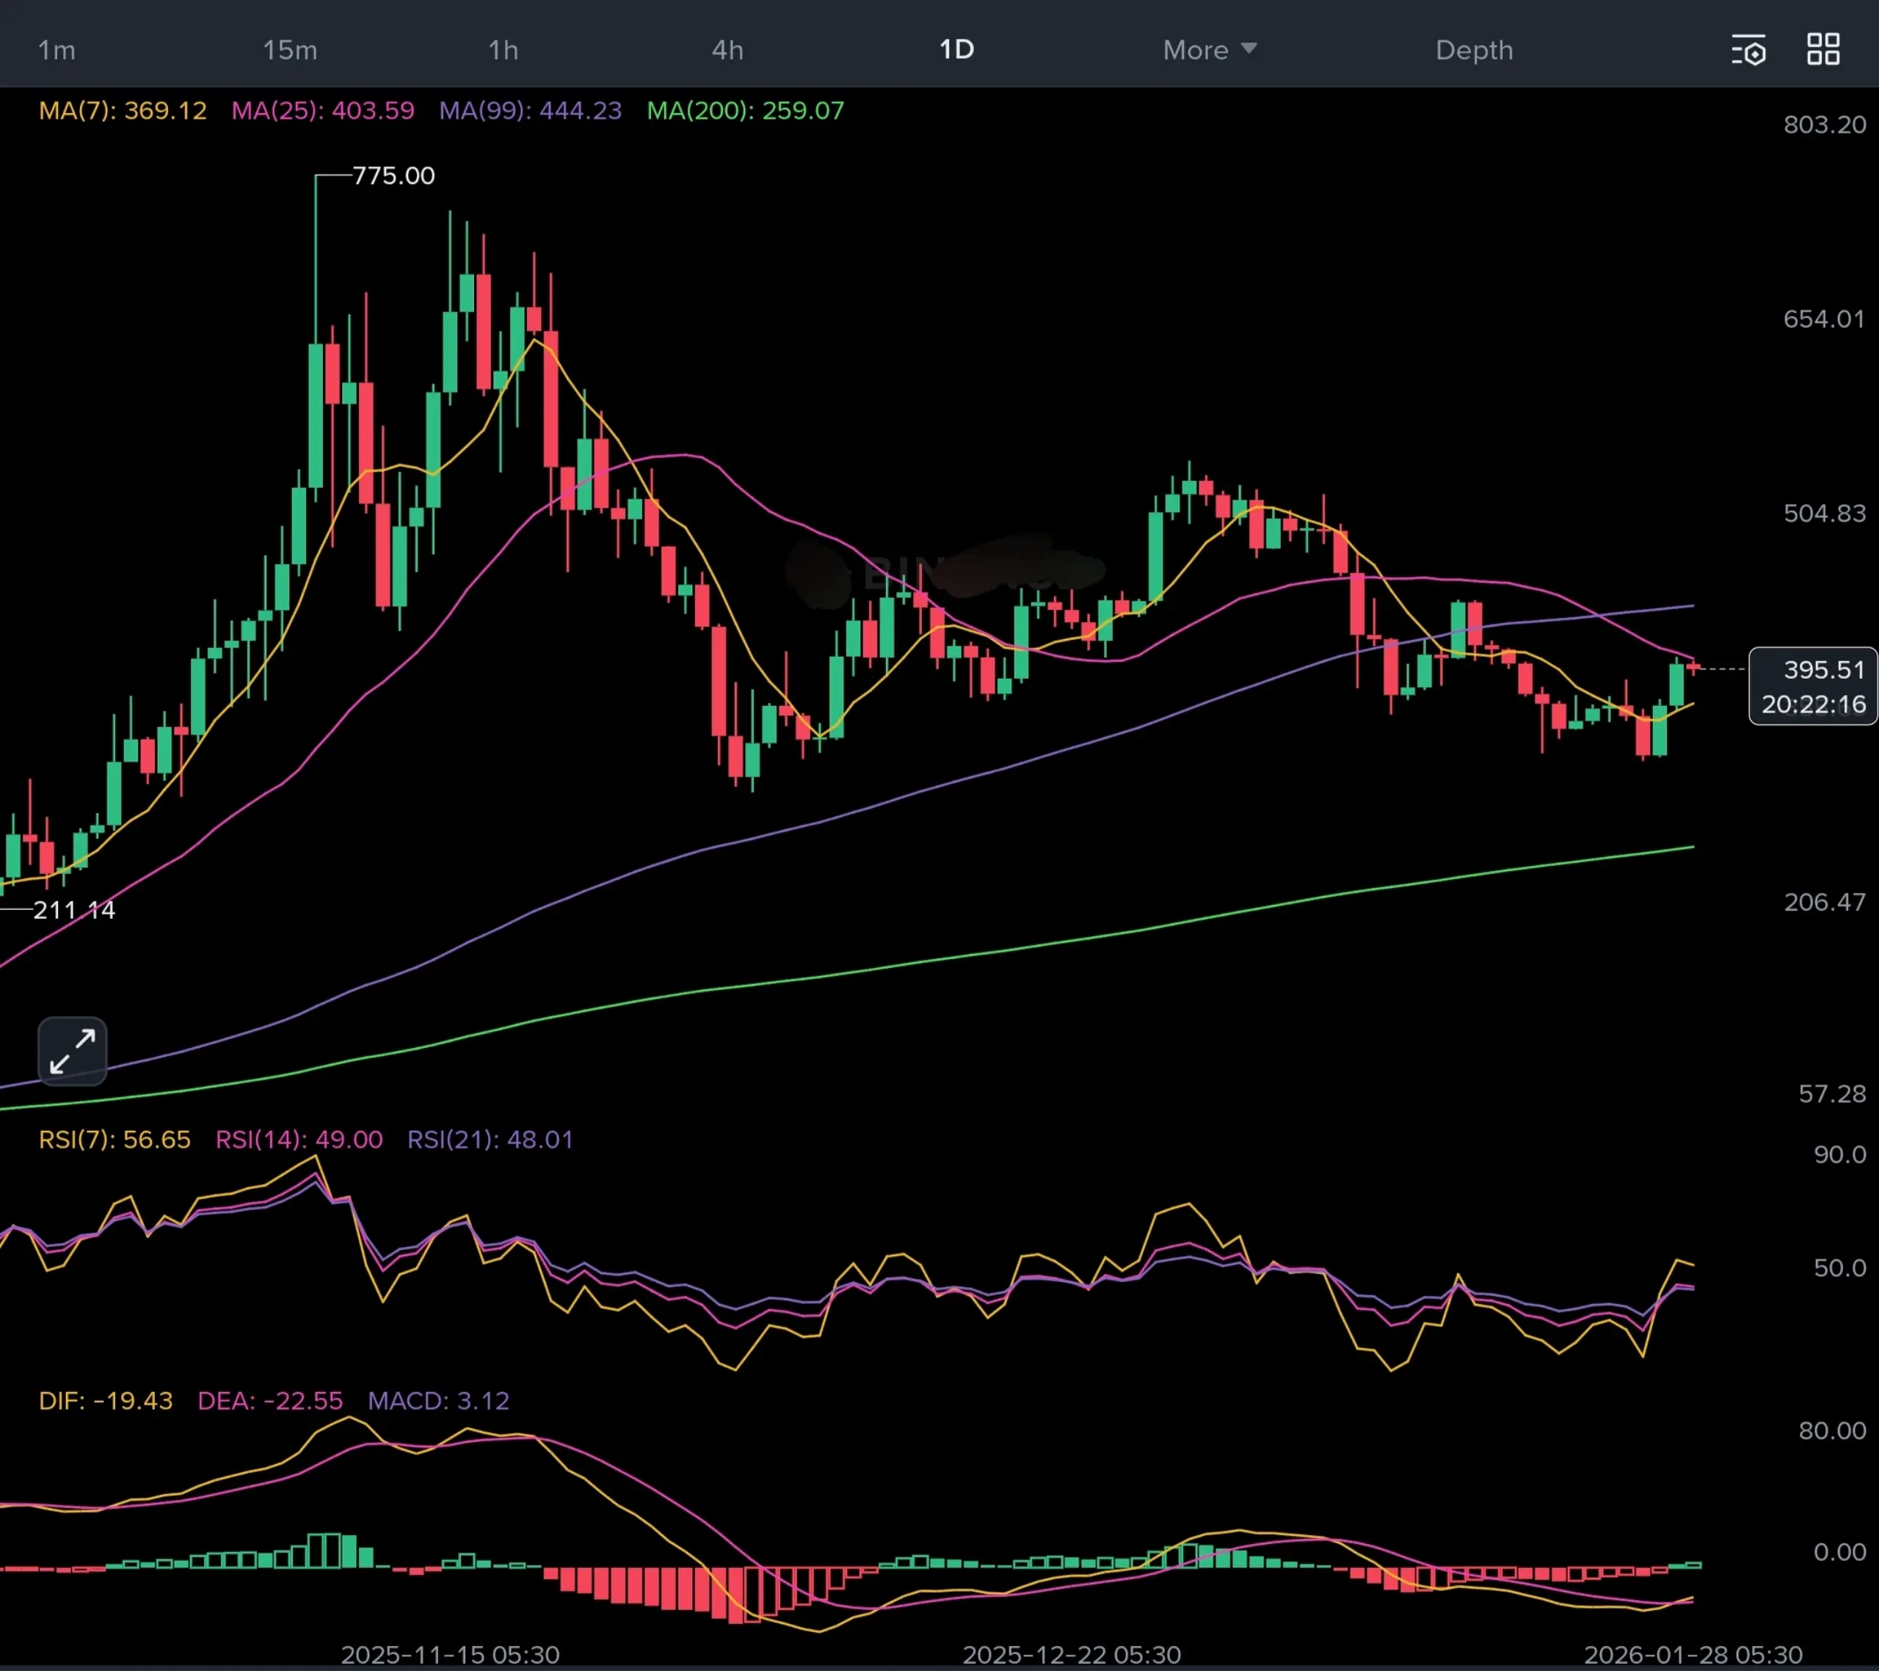Click the RSI(7) indicator label
This screenshot has height=1671, width=1879.
(114, 1140)
